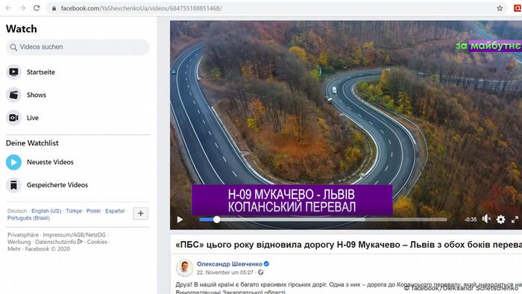The height and width of the screenshot is (294, 522).
Task: Open the Shows clapperboard icon
Action: pyautogui.click(x=13, y=95)
